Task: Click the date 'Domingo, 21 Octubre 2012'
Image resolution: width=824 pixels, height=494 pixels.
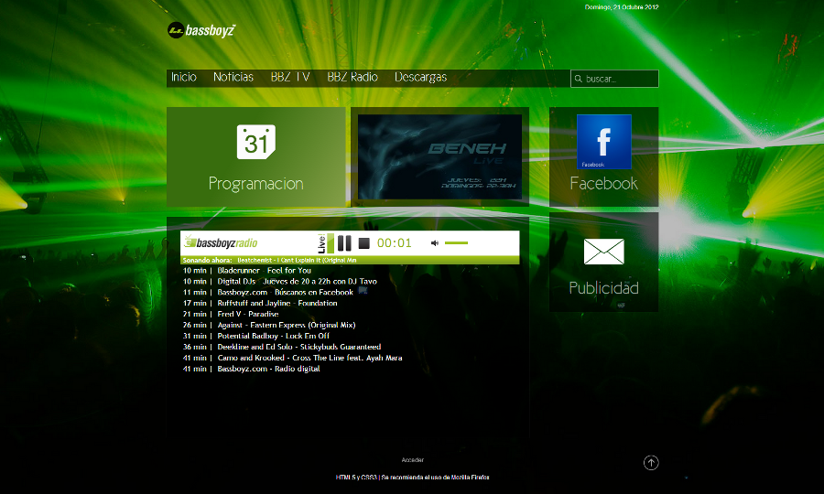Action: (622, 7)
